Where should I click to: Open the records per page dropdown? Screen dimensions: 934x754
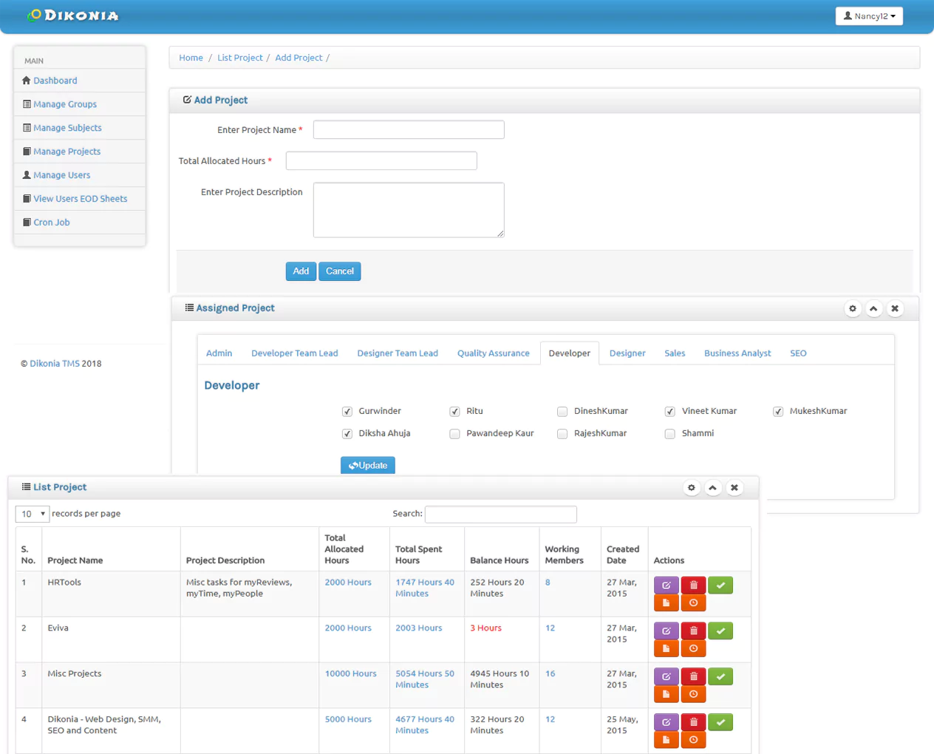point(32,514)
